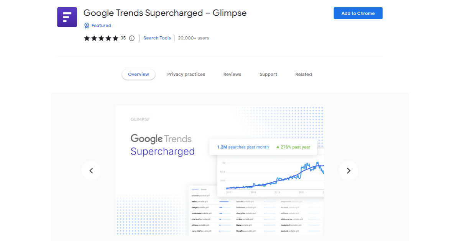The width and height of the screenshot is (460, 241).
Task: Click the five-star rating icons
Action: point(101,38)
